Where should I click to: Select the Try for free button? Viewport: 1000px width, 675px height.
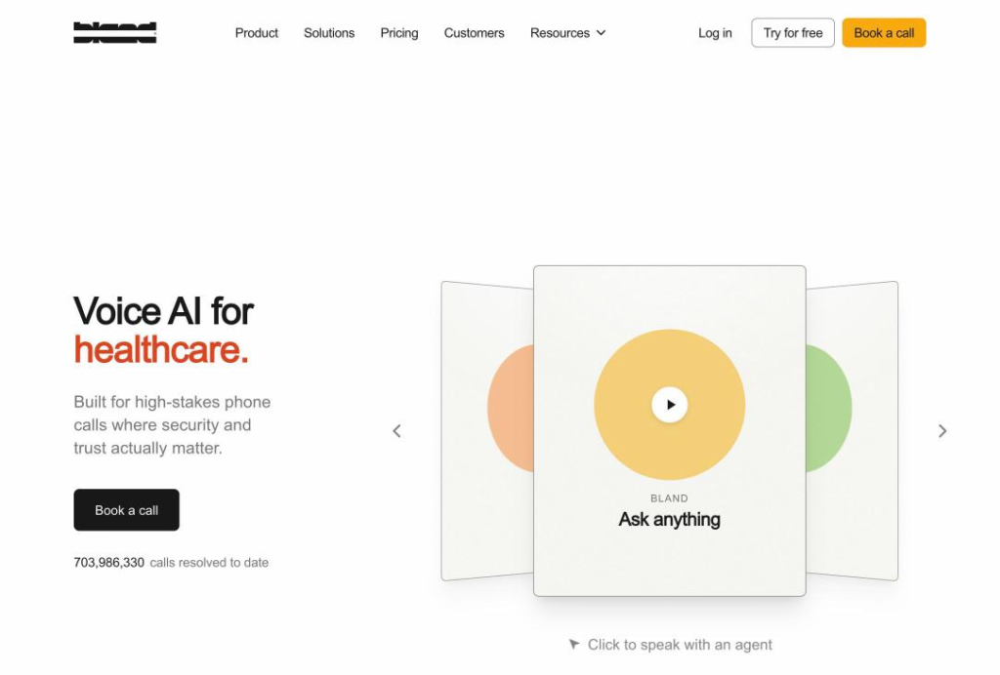coord(793,32)
